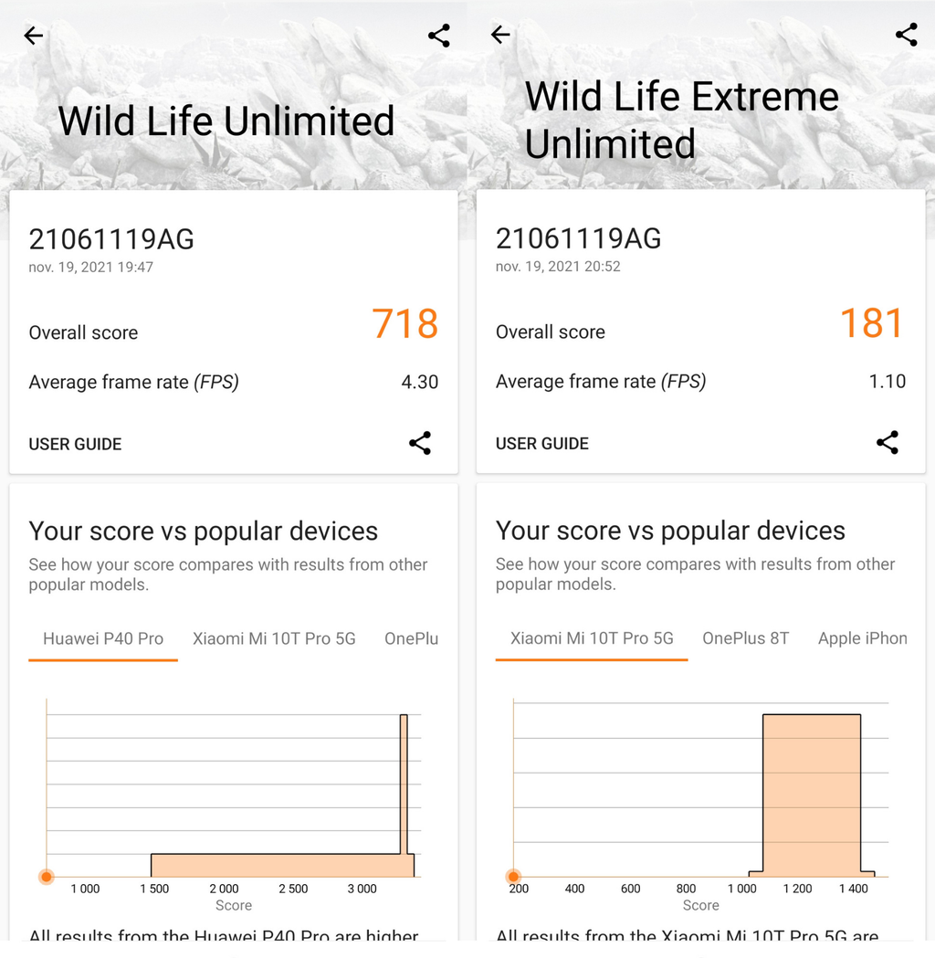Open USER GUIDE for Wild Life Unlimited
Viewport: 935px width, 958px height.
75,444
